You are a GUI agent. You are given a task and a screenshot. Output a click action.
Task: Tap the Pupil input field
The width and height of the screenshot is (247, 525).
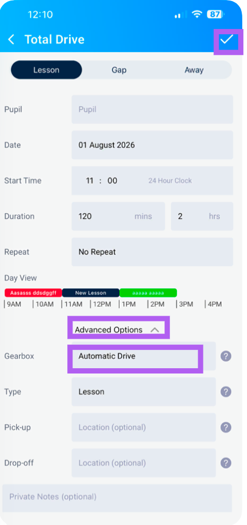[x=152, y=109]
